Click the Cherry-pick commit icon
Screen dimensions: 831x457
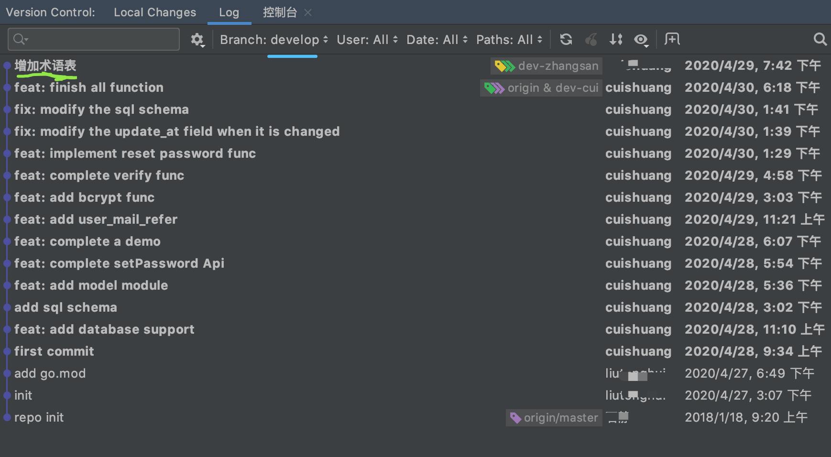591,39
